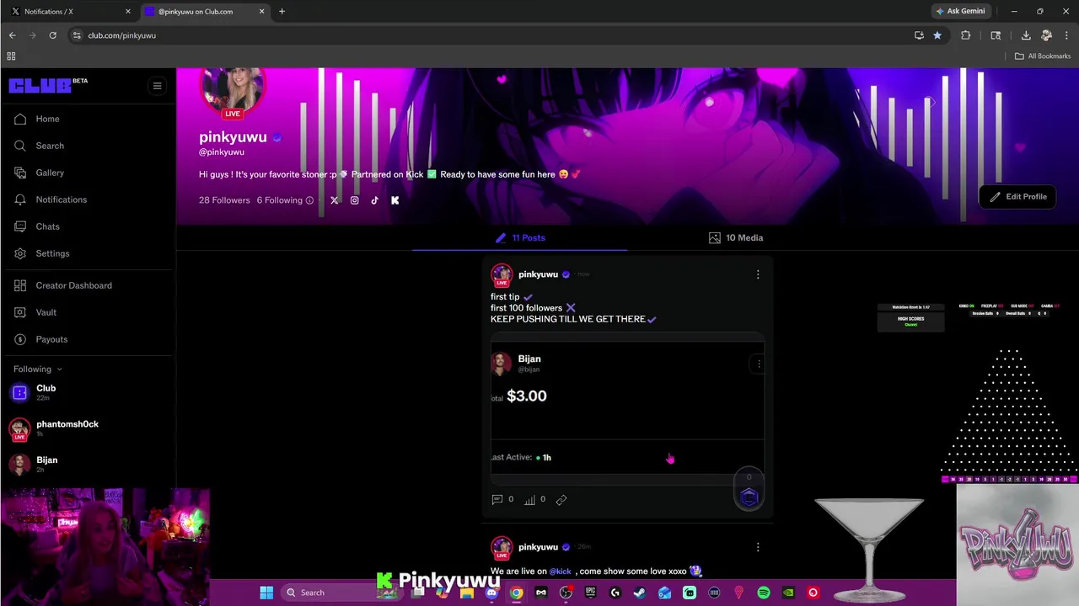
Task: Open more options on the first tip post
Action: (758, 274)
